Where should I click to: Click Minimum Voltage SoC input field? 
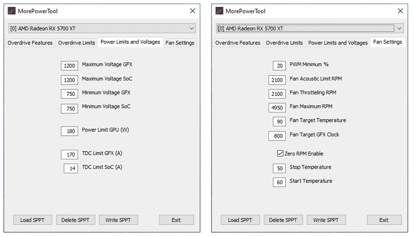(70, 109)
